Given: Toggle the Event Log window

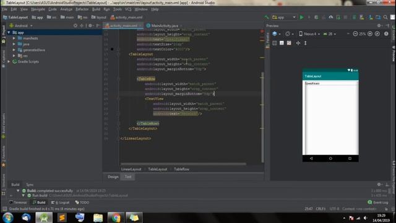Looking at the screenshot, I should pyautogui.click(x=378, y=203).
